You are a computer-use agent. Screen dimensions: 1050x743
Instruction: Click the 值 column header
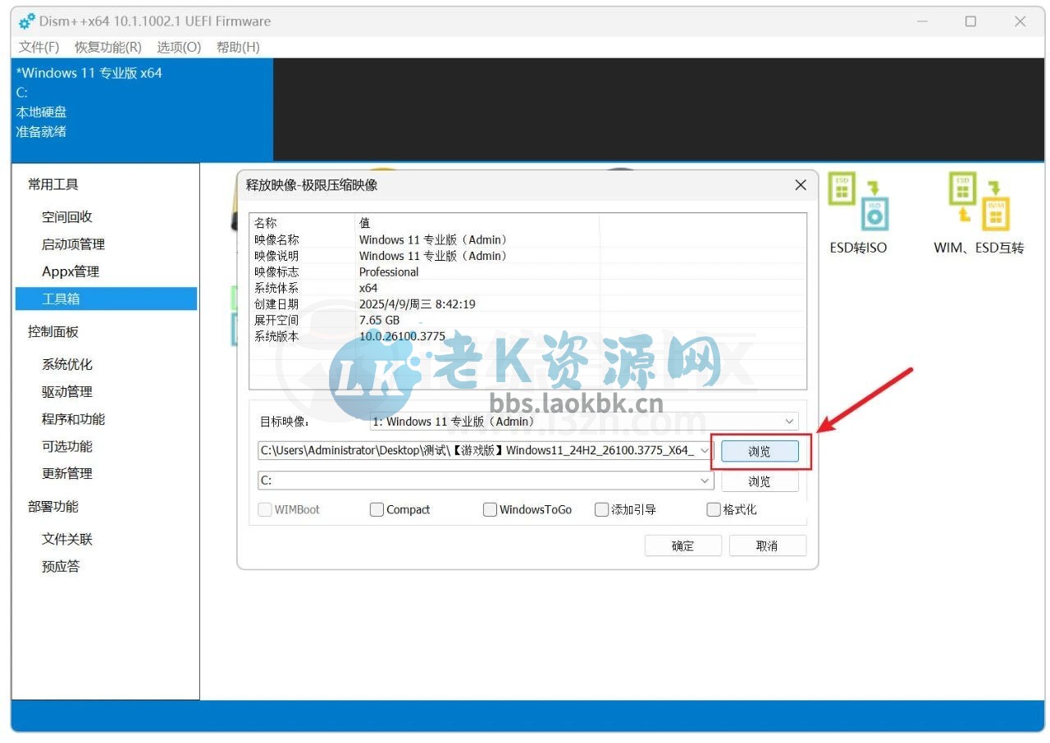click(x=477, y=223)
